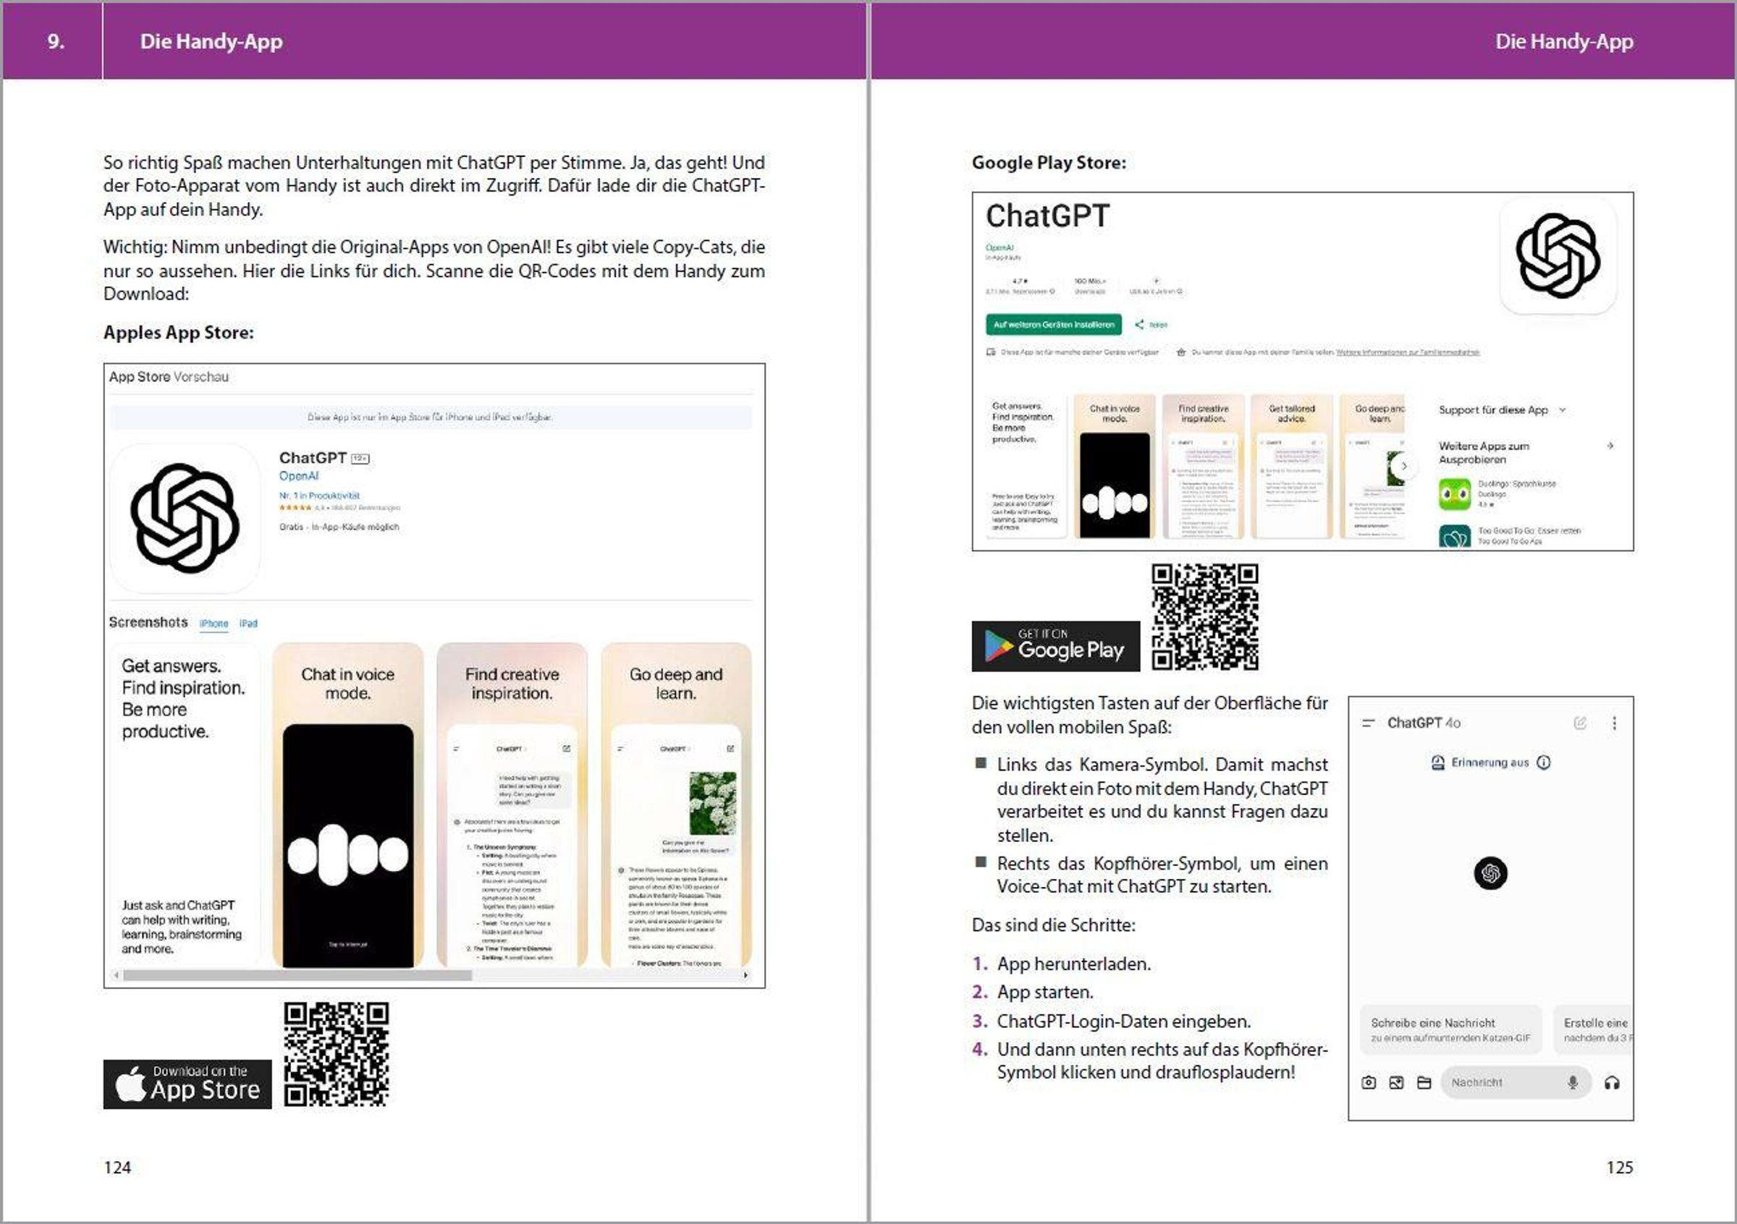Open the hamburger sidebar menu icon
The image size is (1737, 1224).
[x=1368, y=723]
